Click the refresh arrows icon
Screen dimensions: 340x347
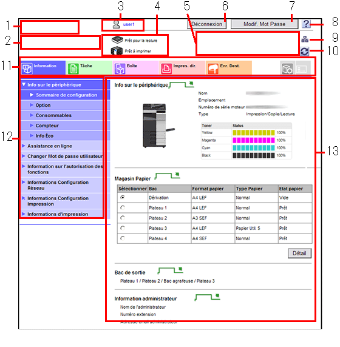click(x=305, y=52)
